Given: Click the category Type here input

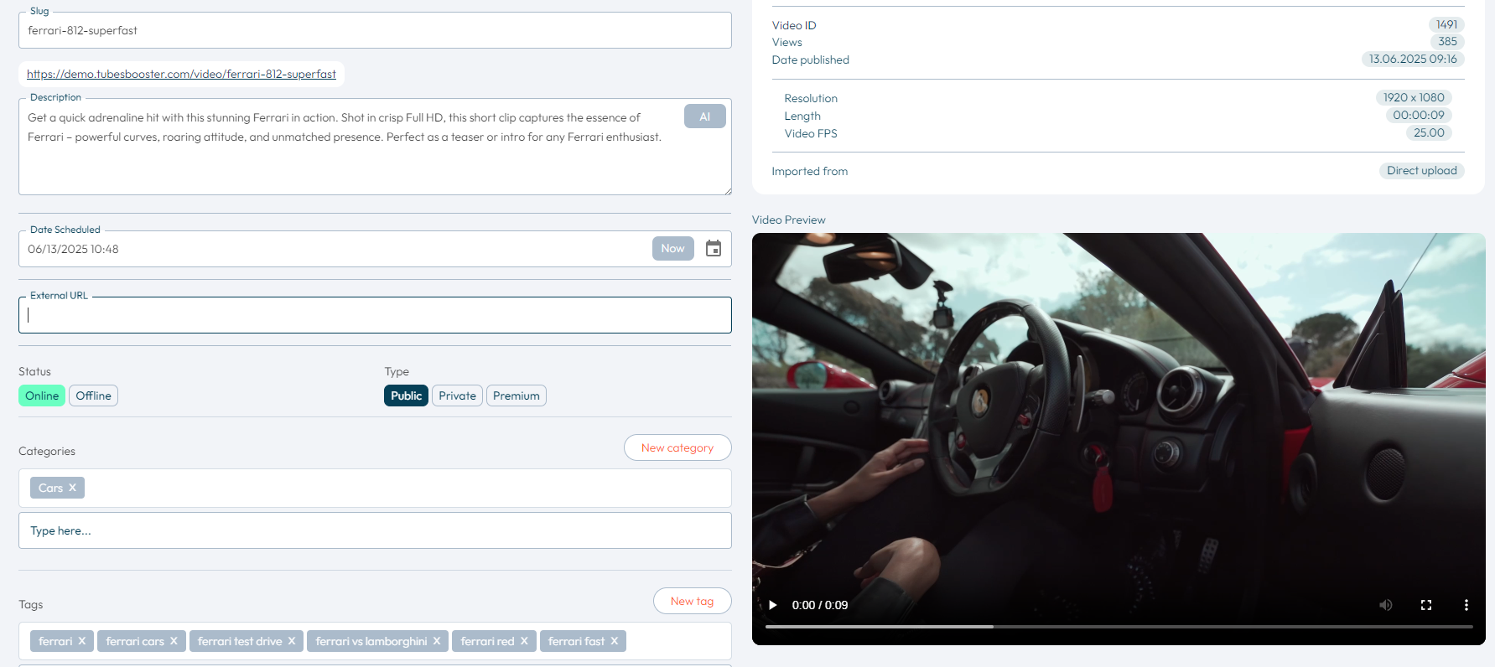Looking at the screenshot, I should tap(375, 530).
